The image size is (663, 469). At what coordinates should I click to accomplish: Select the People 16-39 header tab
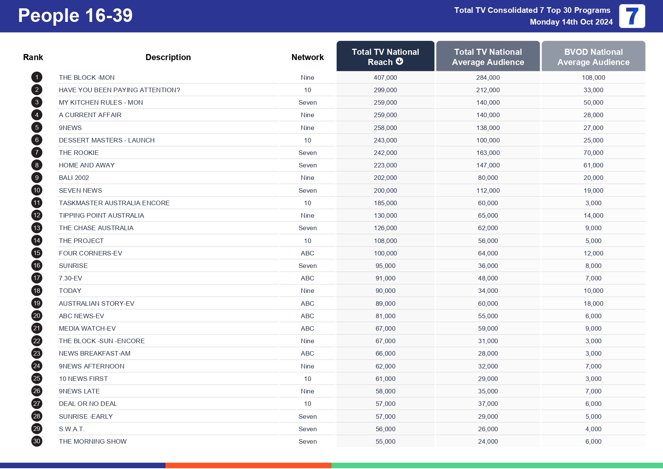click(x=74, y=15)
